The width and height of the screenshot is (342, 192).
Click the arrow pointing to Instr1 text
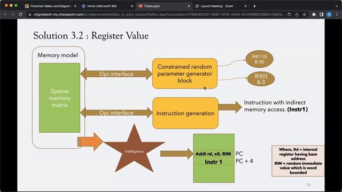point(230,107)
